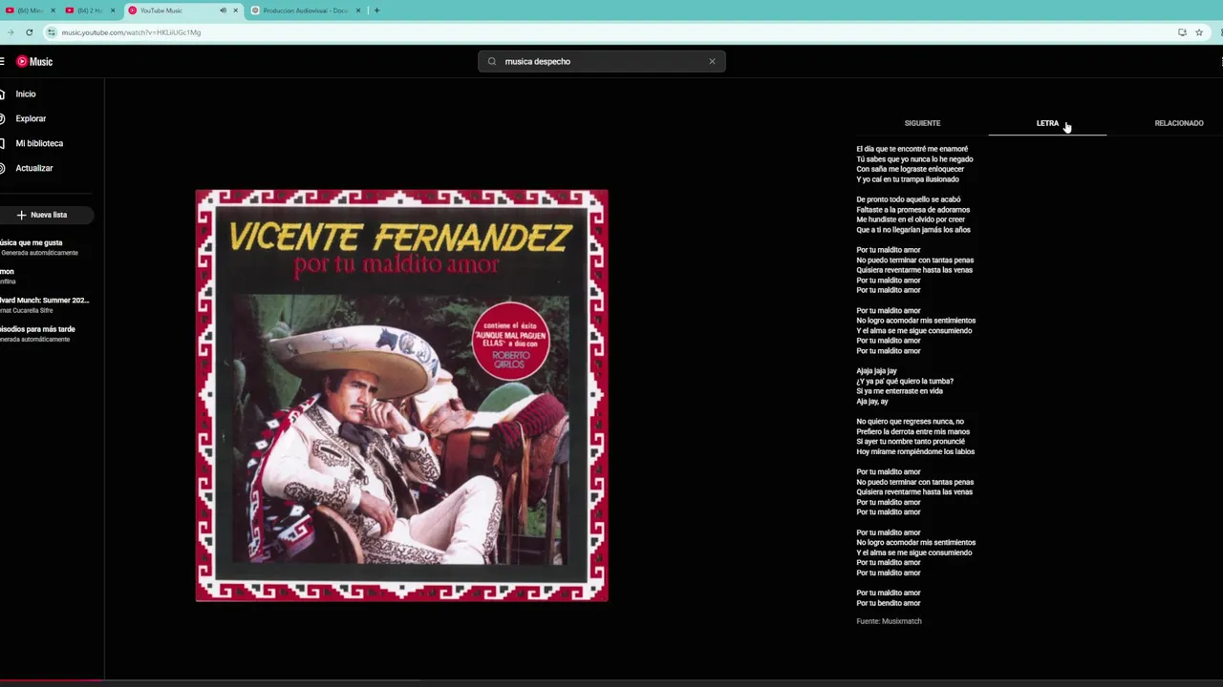
Task: Open the 'Episodios para más tarde' playlist
Action: click(x=37, y=333)
